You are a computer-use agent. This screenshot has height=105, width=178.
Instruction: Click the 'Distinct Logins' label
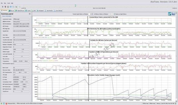click(x=6, y=52)
